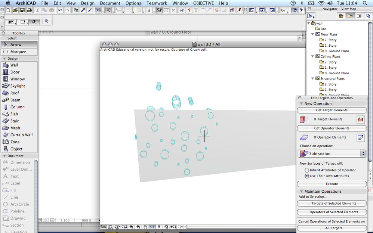The width and height of the screenshot is (373, 233).
Task: Open the Subtraction operation dropdown
Action: (332, 153)
